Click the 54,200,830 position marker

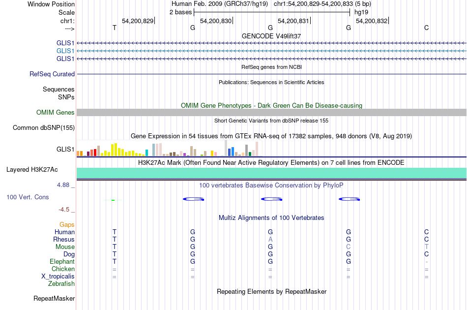click(216, 21)
